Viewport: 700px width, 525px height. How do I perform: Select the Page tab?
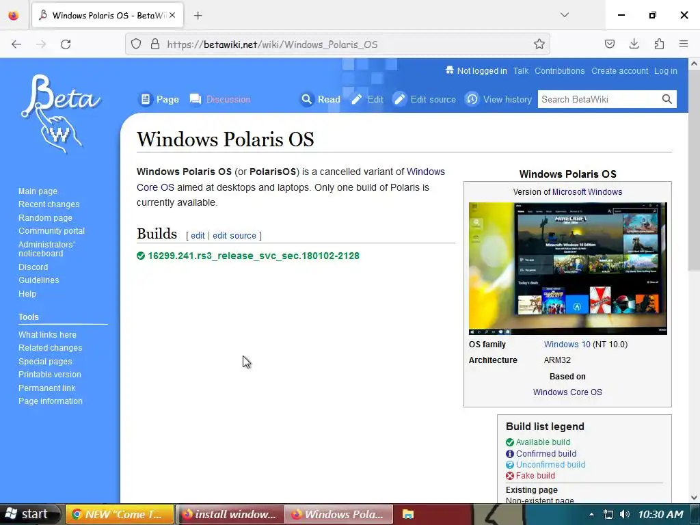coord(159,99)
